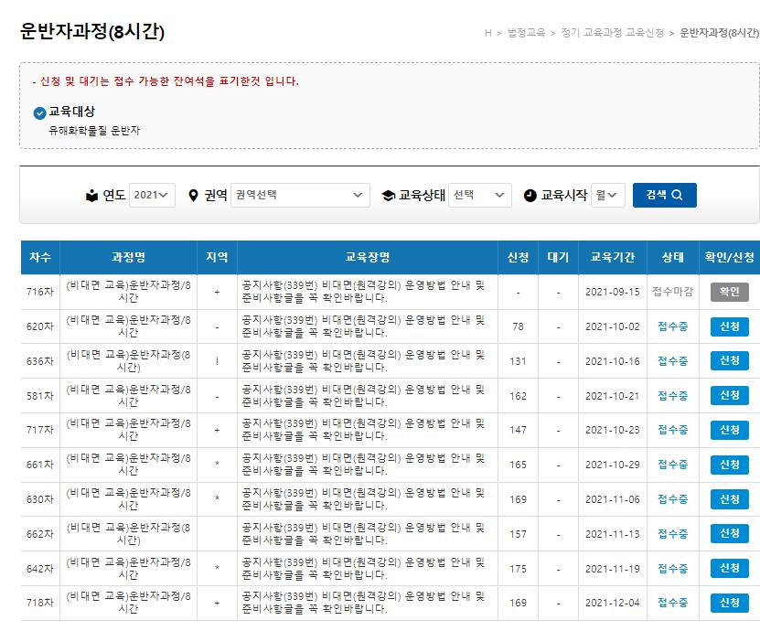Click the 차수 column header

(x=40, y=257)
